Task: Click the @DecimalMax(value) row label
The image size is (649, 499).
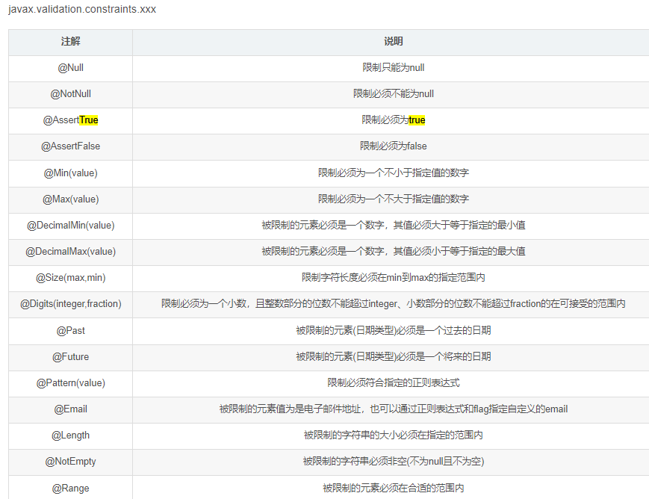Action: click(x=70, y=252)
